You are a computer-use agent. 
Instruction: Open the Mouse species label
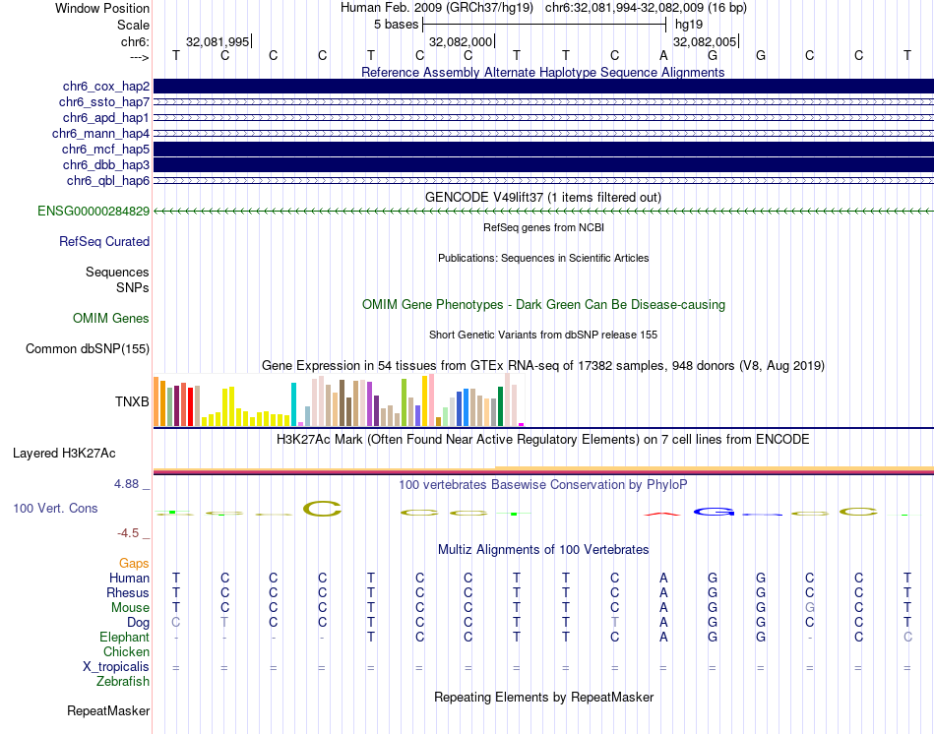pos(130,608)
